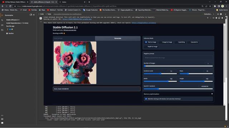Open the Files folder icon in sidebar
The height and width of the screenshot is (128, 229).
point(2,30)
